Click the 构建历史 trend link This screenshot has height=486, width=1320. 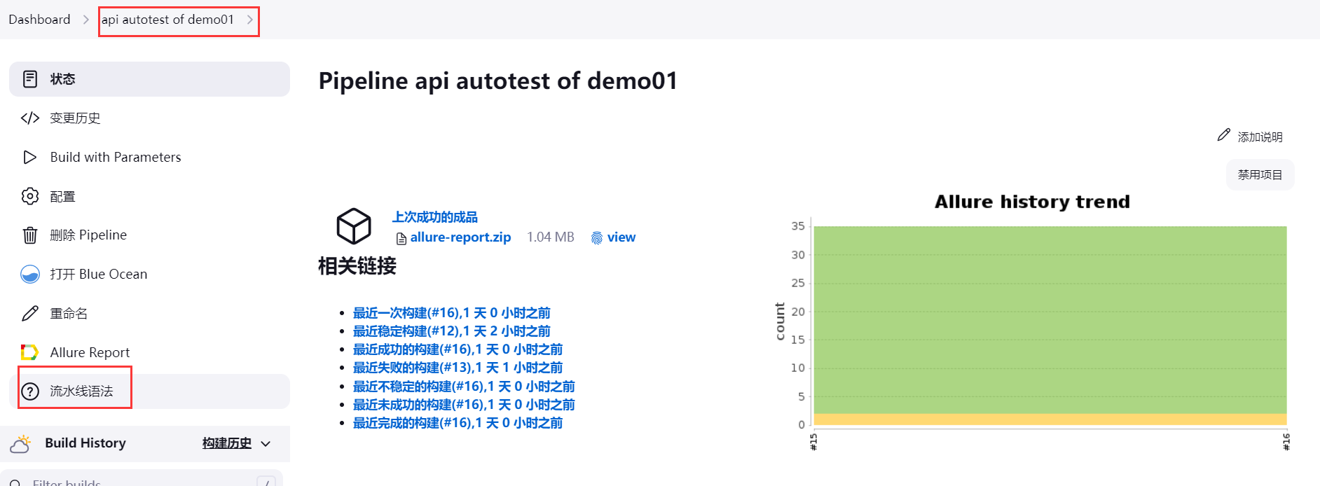point(227,443)
